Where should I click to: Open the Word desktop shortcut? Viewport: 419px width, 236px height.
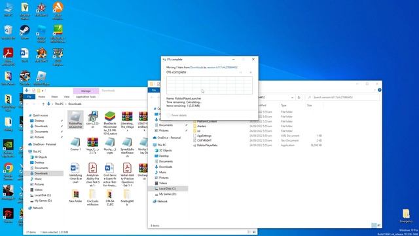click(x=25, y=55)
